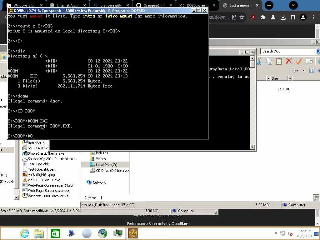
Task: Maximize the DOSBox status window
Action: (x=247, y=52)
